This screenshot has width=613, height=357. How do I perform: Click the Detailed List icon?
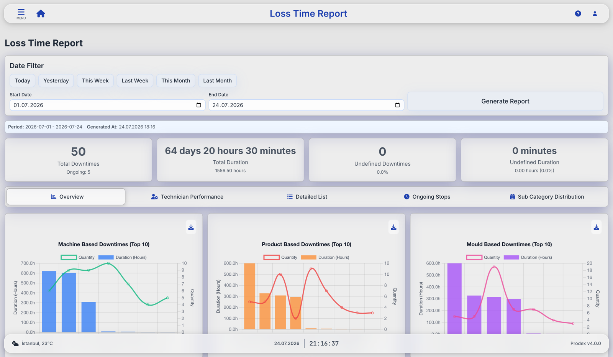[290, 197]
